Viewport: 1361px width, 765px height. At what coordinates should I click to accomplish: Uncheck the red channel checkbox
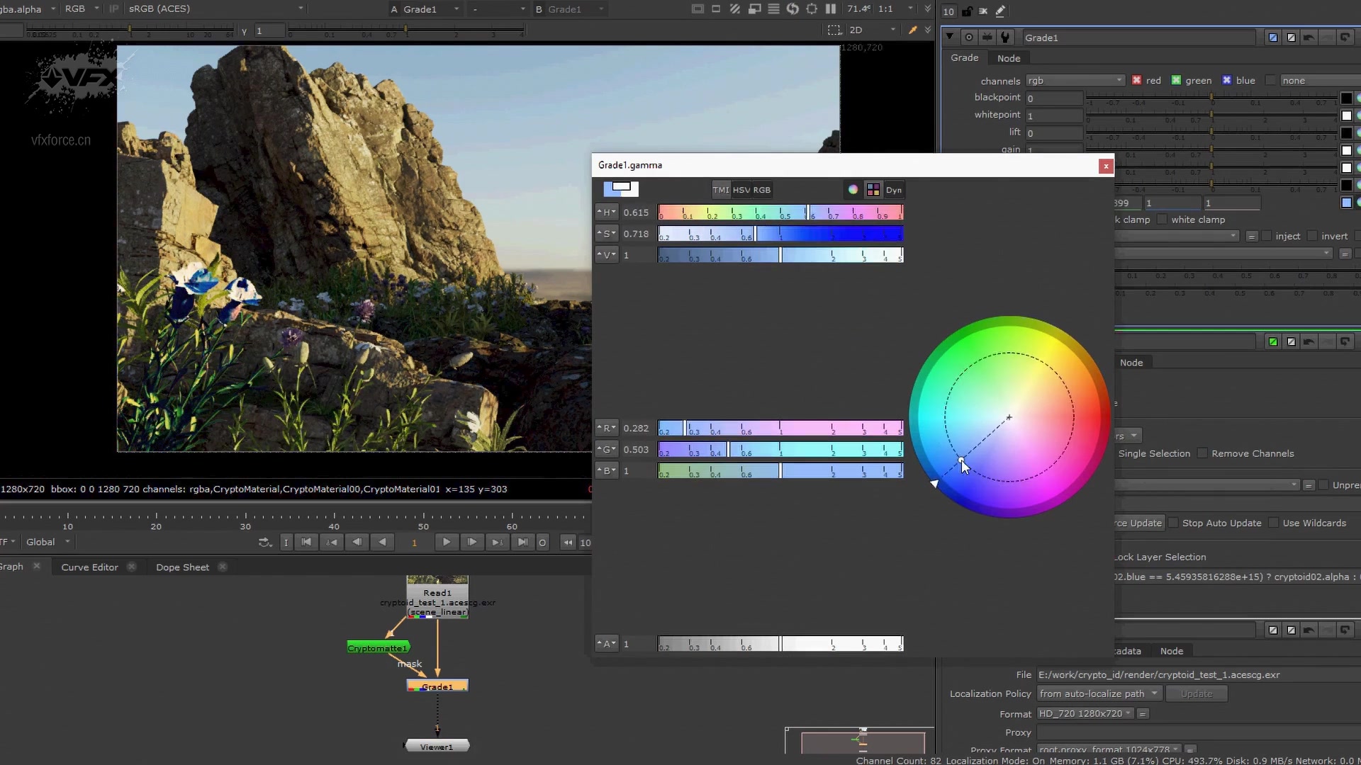(1136, 80)
